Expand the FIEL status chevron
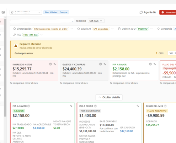This screenshot has width=176, height=143. [x=42, y=35]
